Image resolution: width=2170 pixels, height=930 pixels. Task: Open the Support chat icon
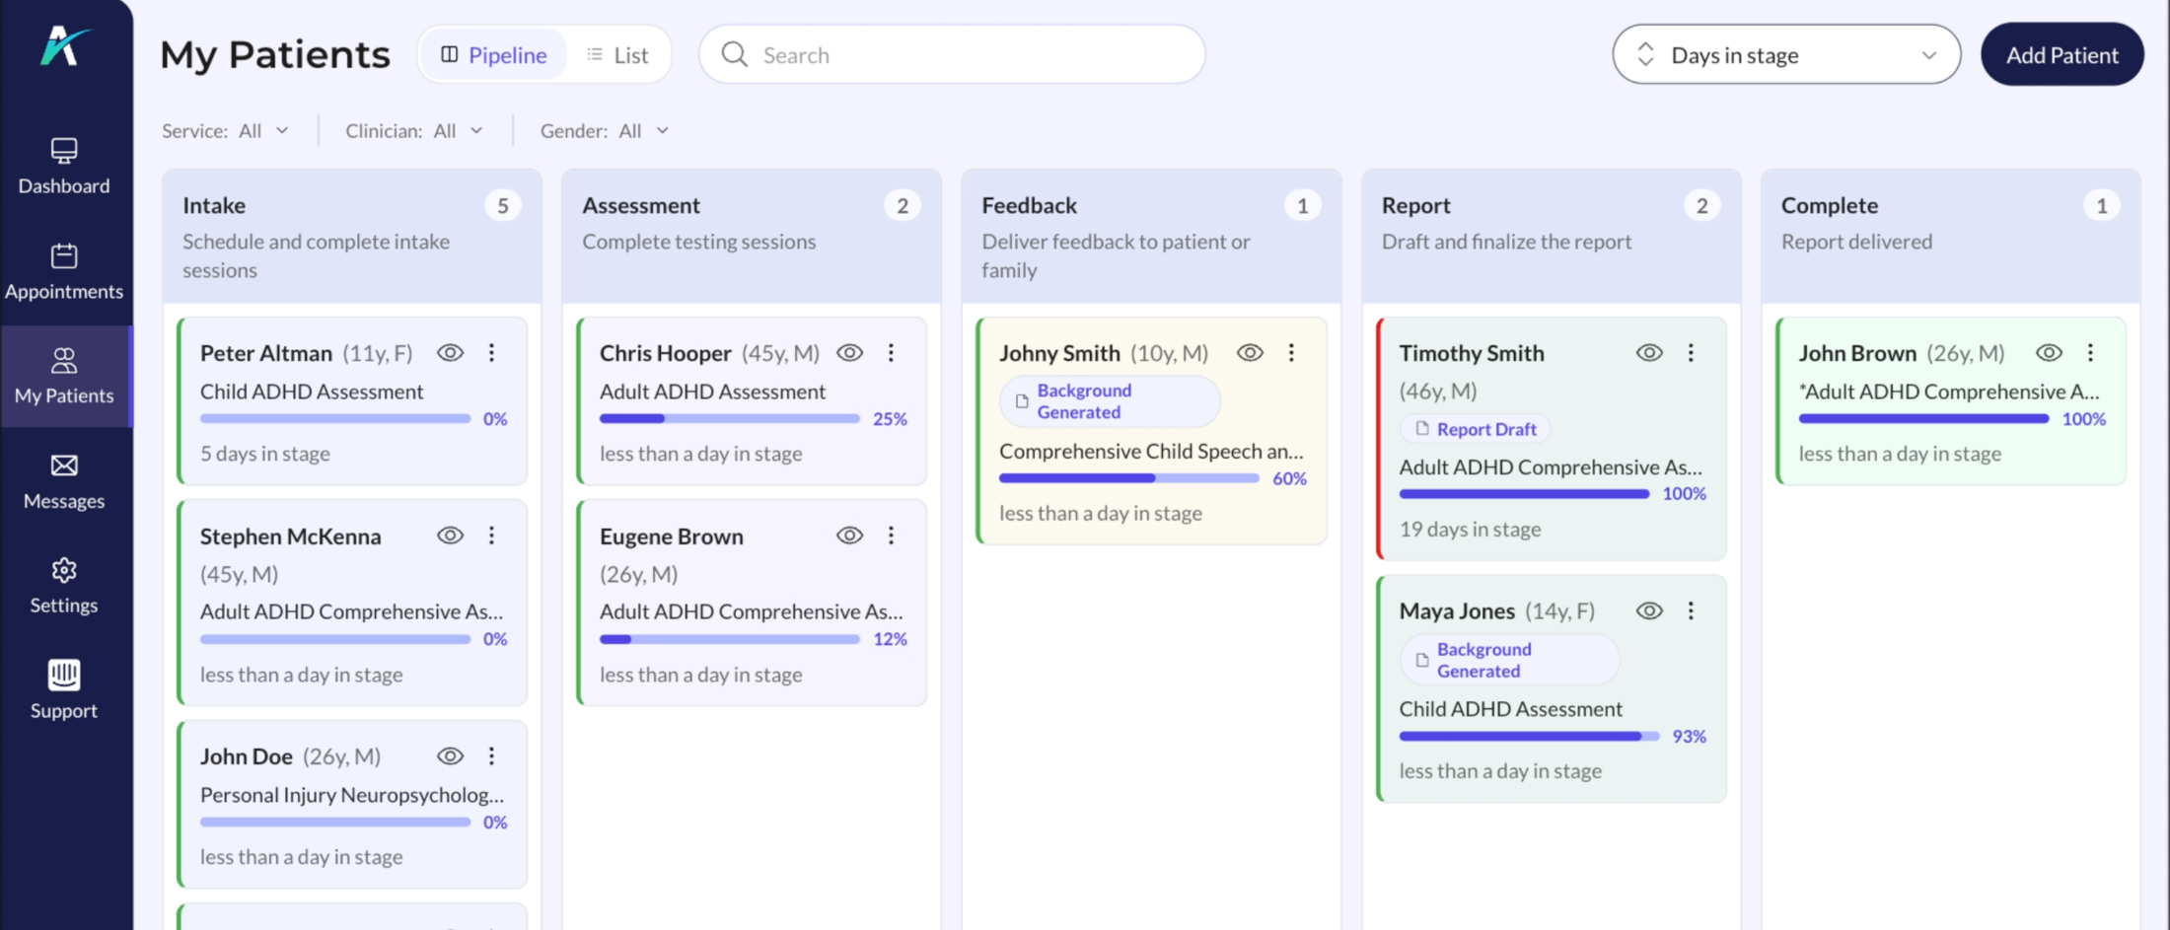tap(64, 675)
